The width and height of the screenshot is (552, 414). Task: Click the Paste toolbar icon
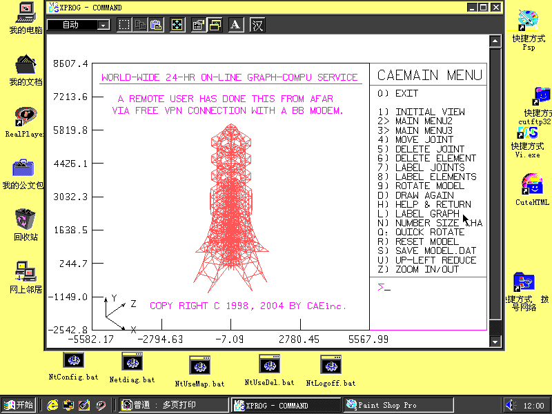tap(156, 25)
